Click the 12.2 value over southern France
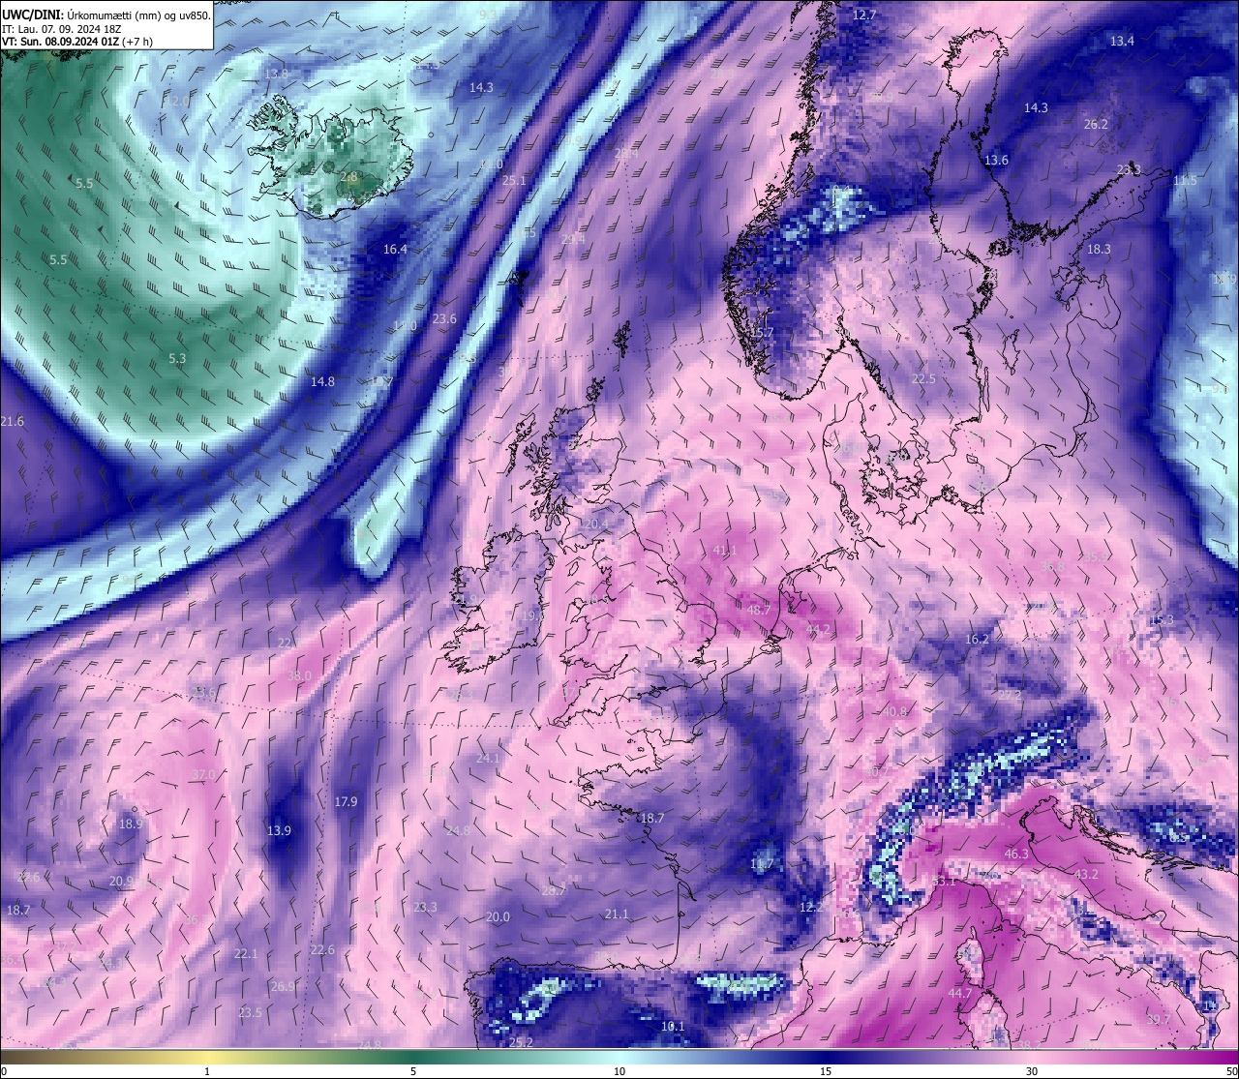 pyautogui.click(x=811, y=908)
